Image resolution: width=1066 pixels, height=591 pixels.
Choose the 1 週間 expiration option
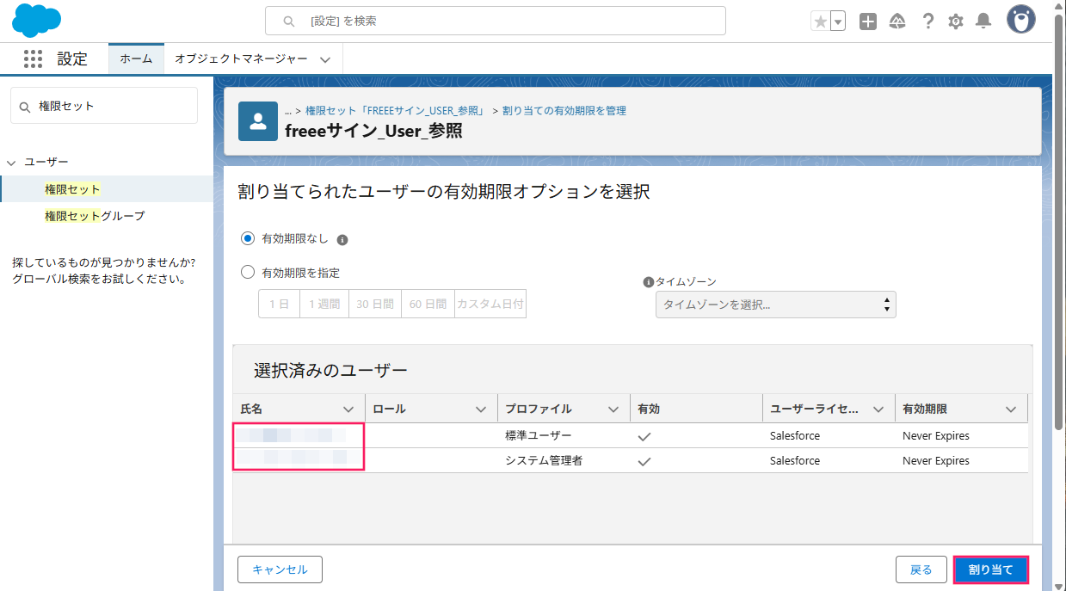(324, 304)
